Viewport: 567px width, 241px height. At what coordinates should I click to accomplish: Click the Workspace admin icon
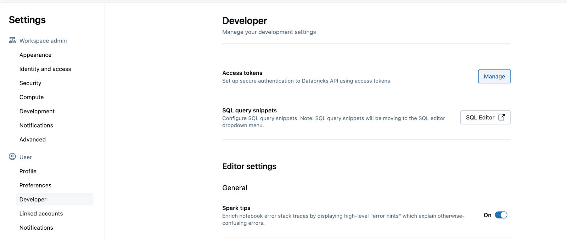[12, 40]
